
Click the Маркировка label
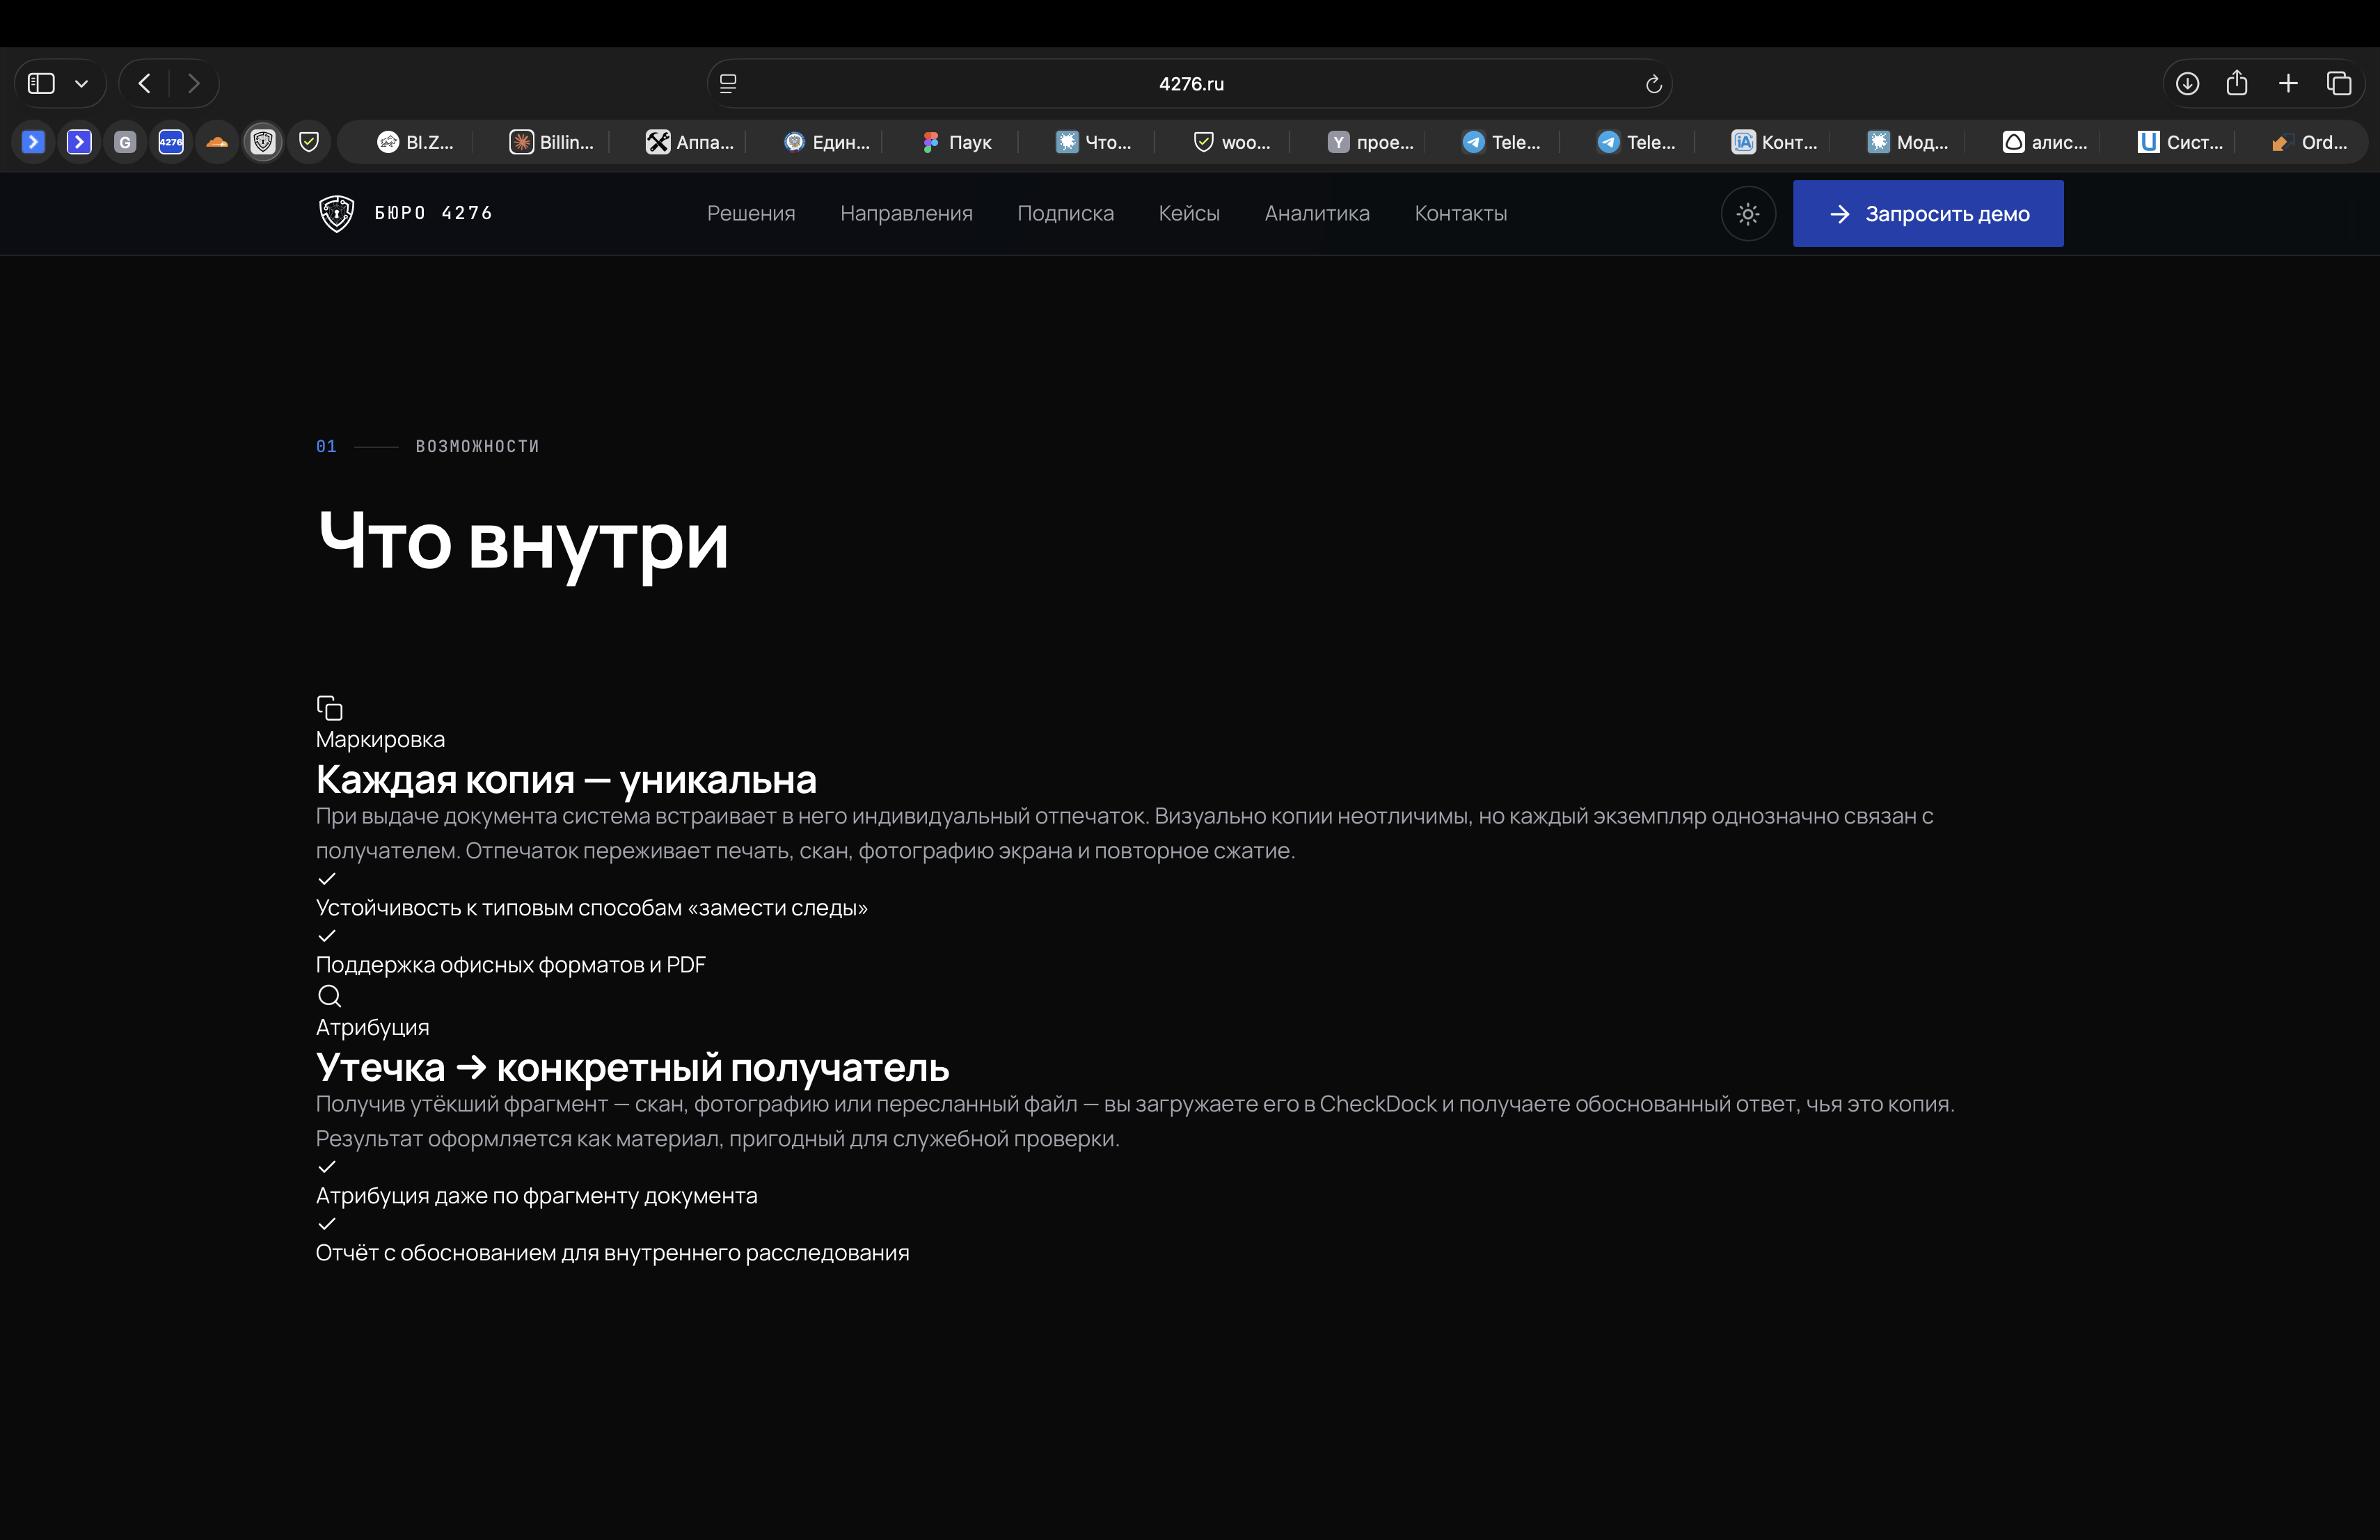click(380, 739)
